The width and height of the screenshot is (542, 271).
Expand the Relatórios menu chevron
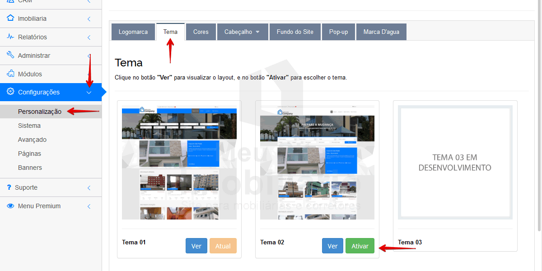[89, 37]
